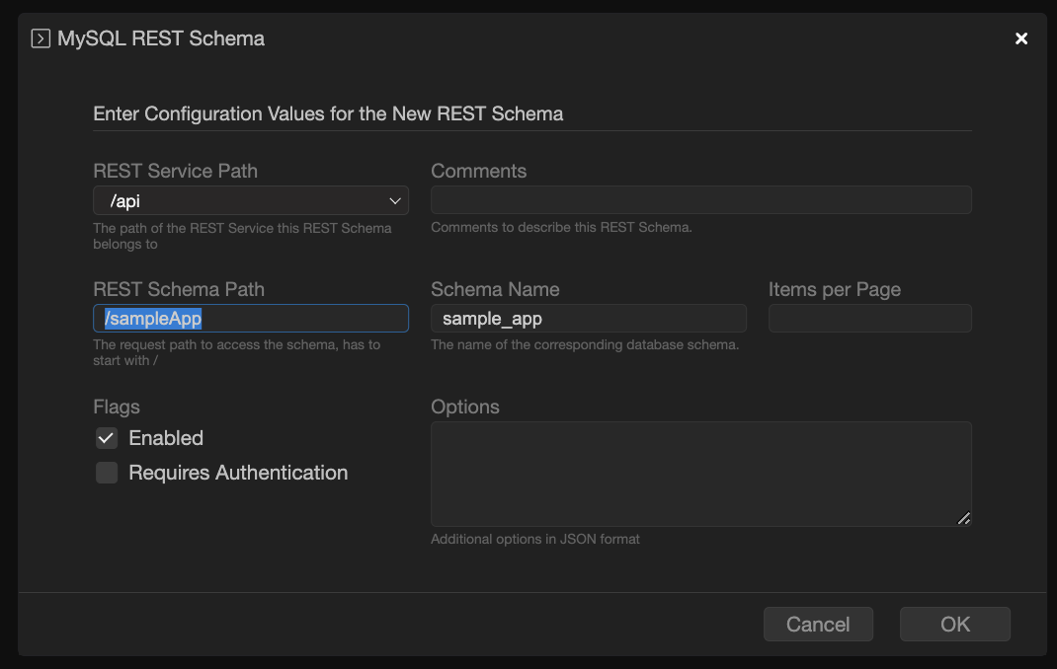Click into the REST Schema Path field
Image resolution: width=1057 pixels, height=669 pixels.
tap(250, 319)
